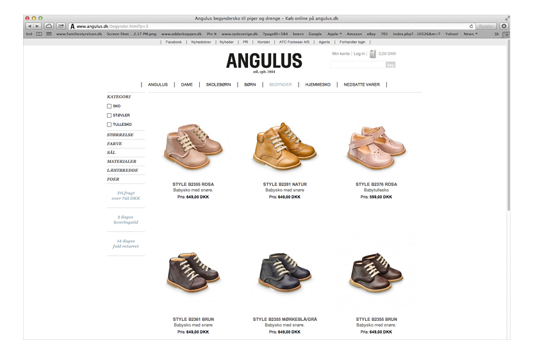Expand the FARVE filter
Viewport: 533px width, 354px height.
[114, 144]
